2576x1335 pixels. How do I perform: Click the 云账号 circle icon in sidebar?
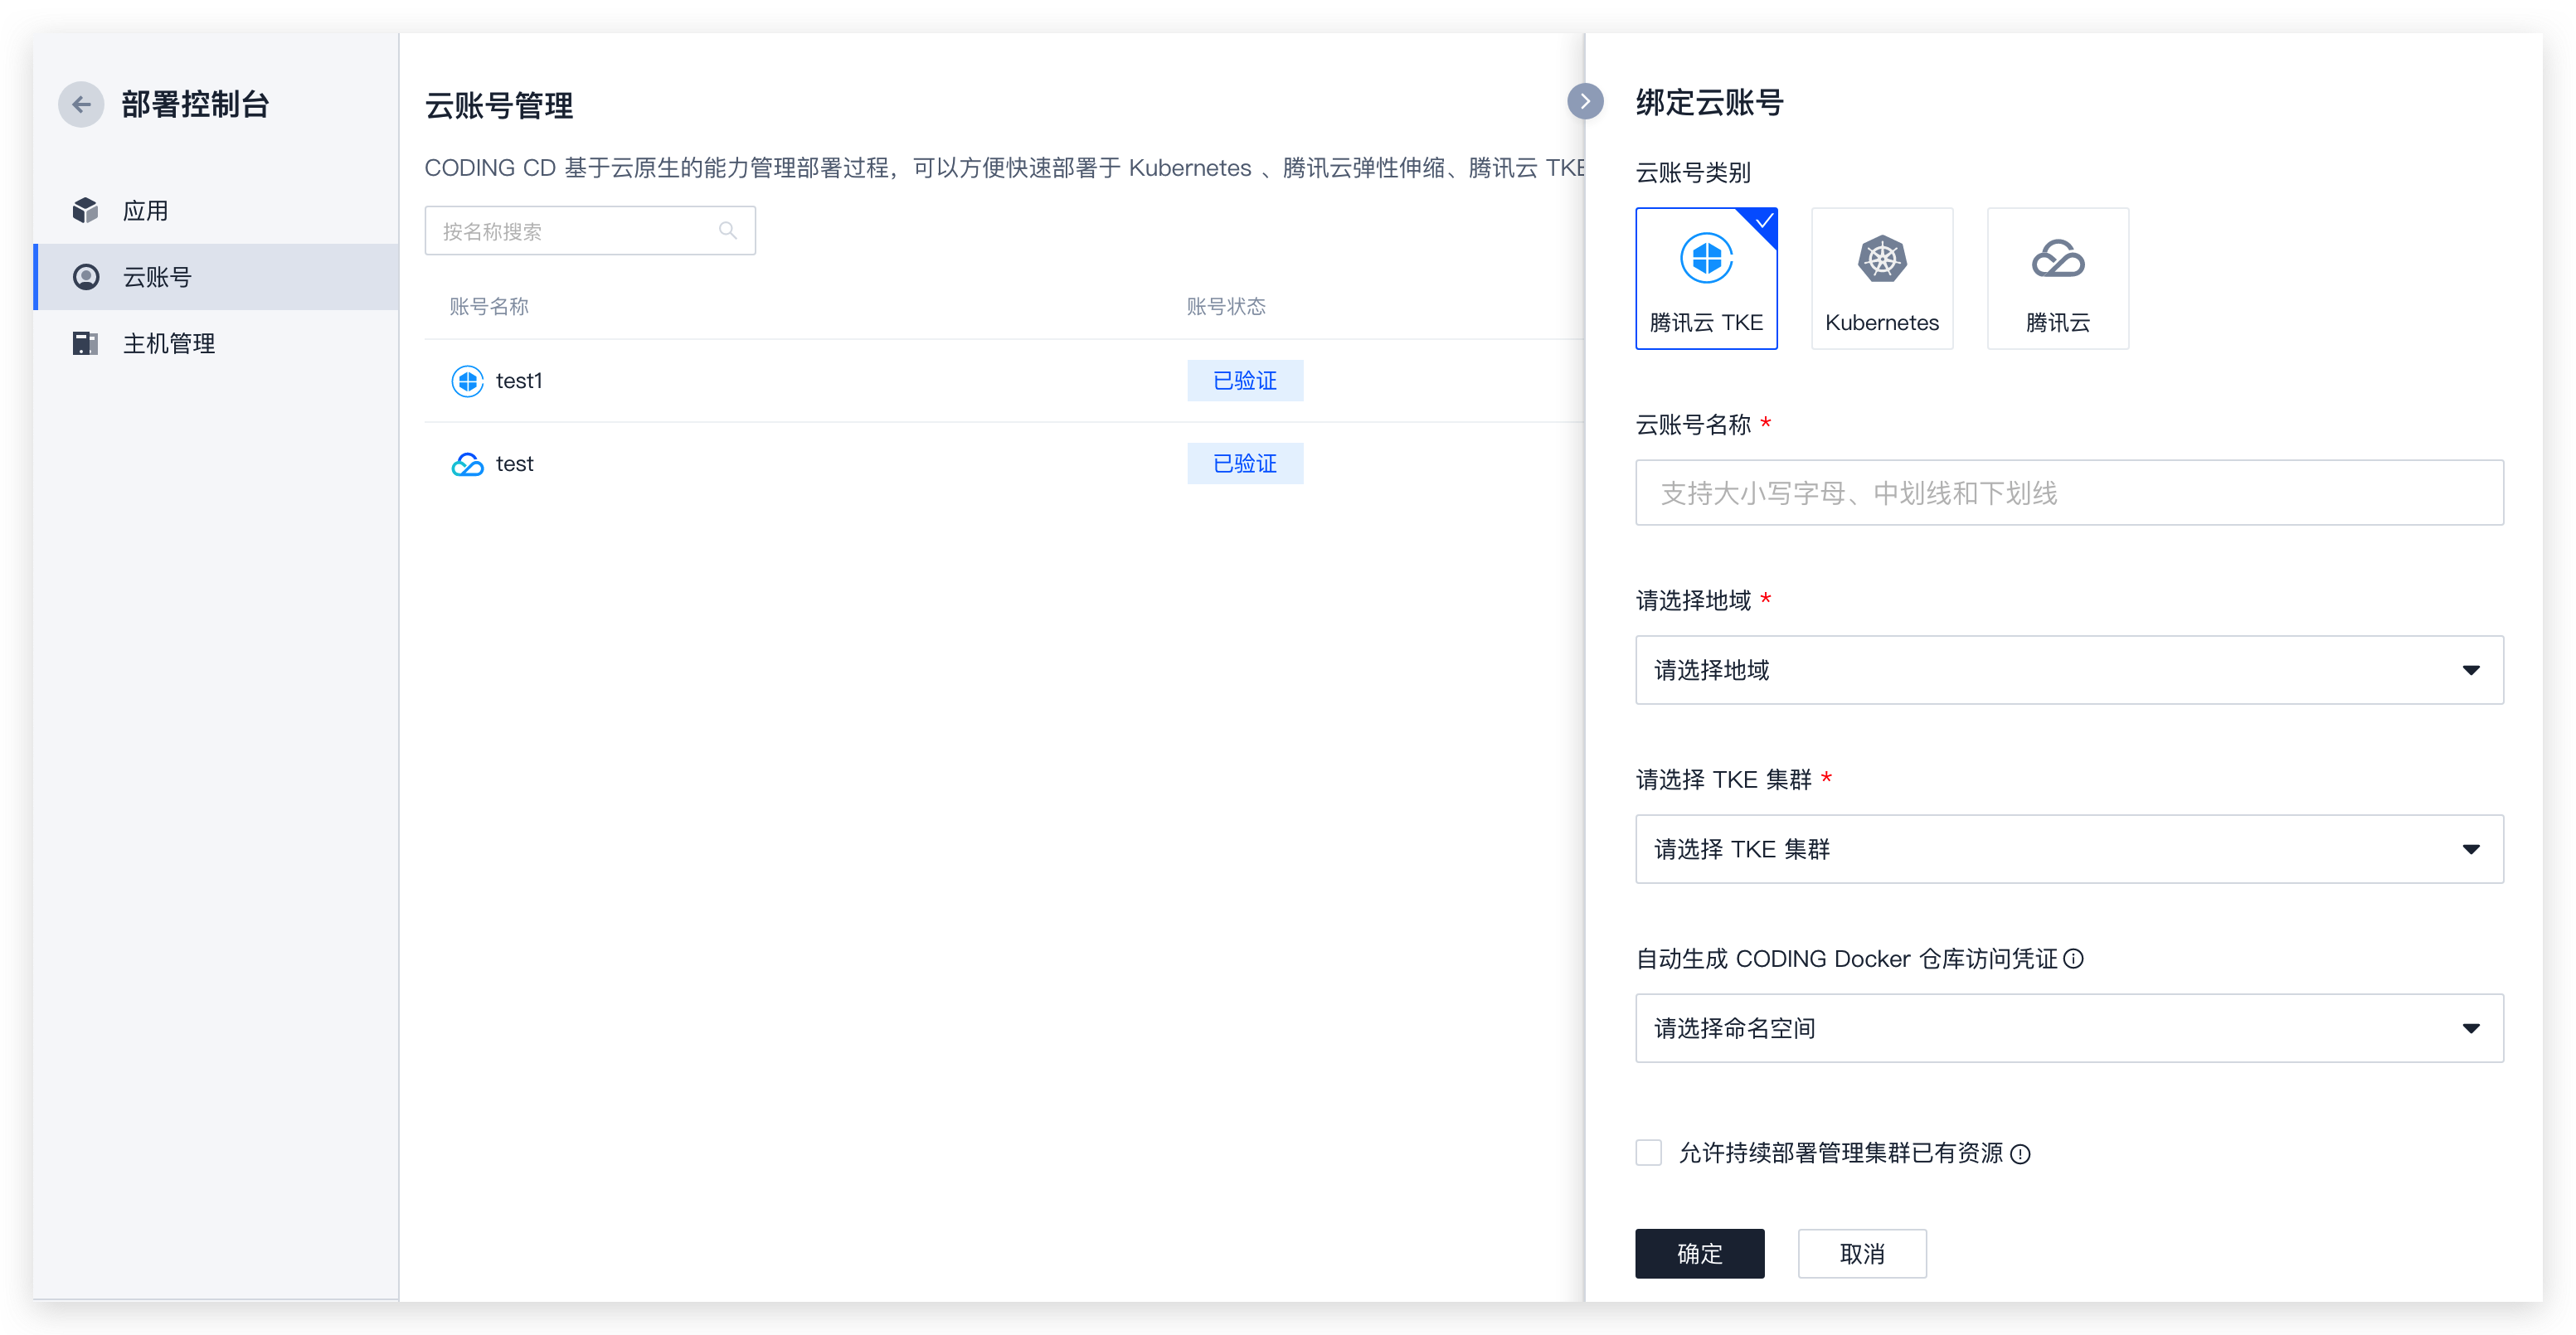86,277
